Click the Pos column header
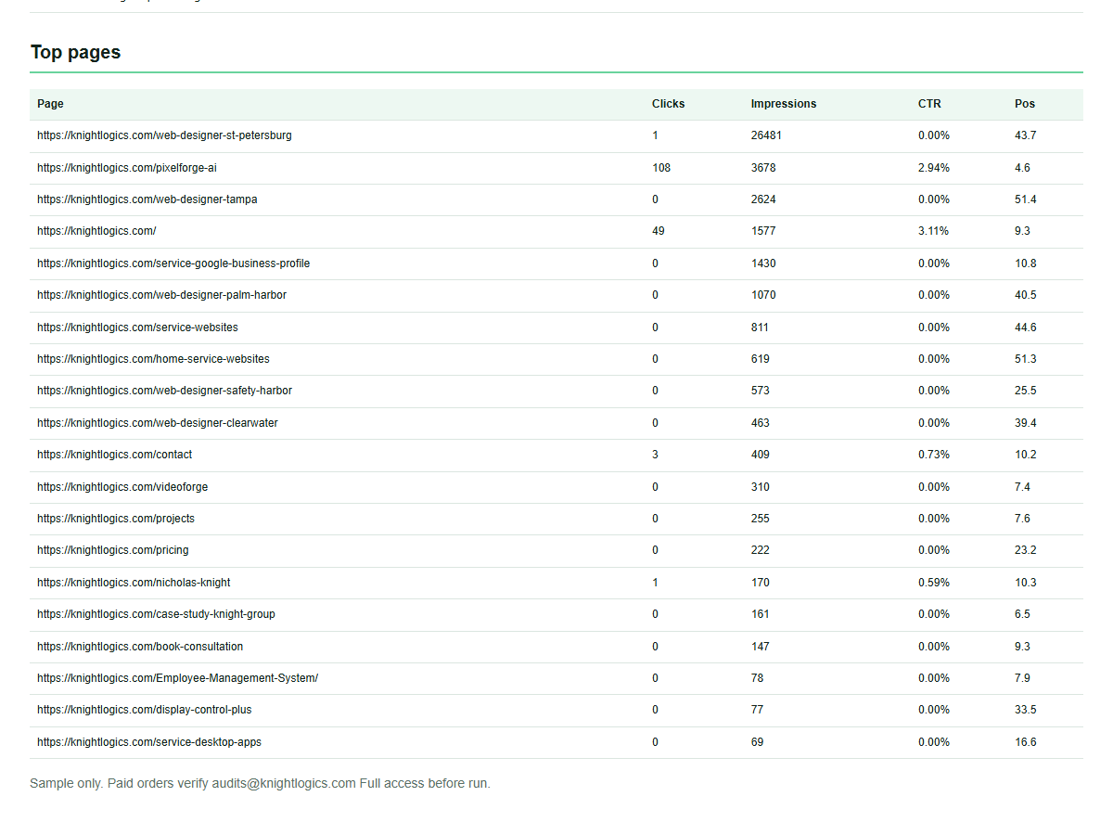Screen dimensions: 1113x835 (1025, 104)
